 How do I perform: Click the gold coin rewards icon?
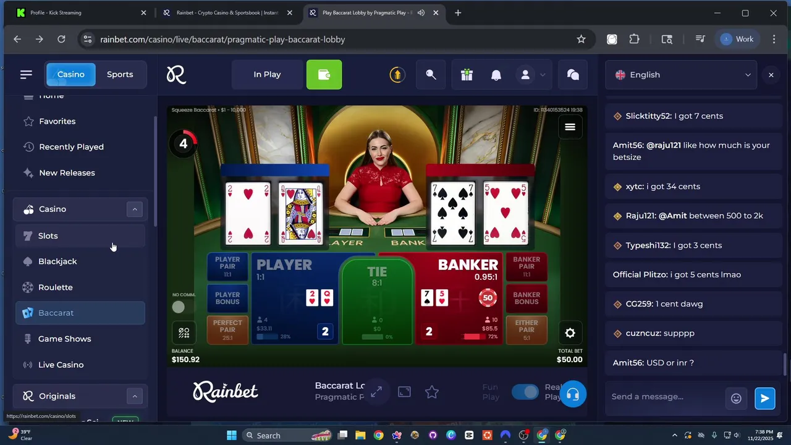click(397, 75)
